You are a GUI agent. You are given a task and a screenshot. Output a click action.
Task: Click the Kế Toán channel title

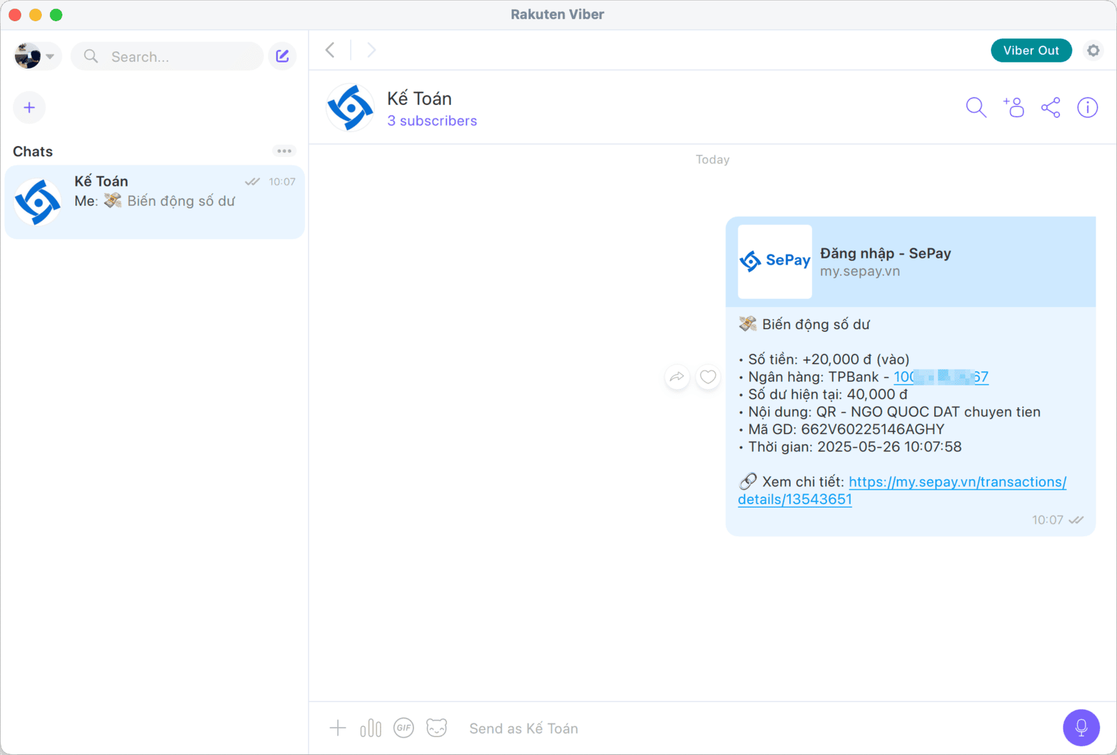tap(419, 99)
